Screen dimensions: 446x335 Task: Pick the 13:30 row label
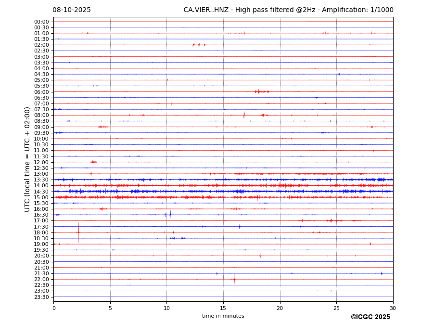point(41,180)
